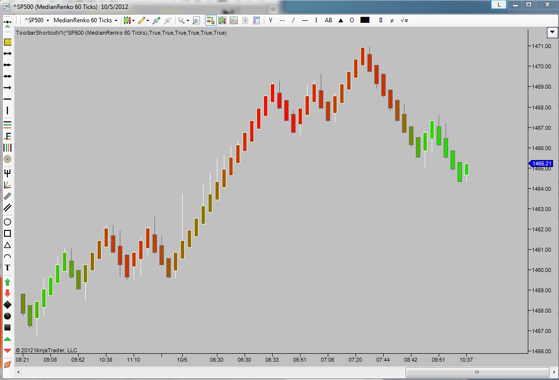559x380 pixels.
Task: Click the Remove Drawing Objects icon
Action: (x=7, y=365)
